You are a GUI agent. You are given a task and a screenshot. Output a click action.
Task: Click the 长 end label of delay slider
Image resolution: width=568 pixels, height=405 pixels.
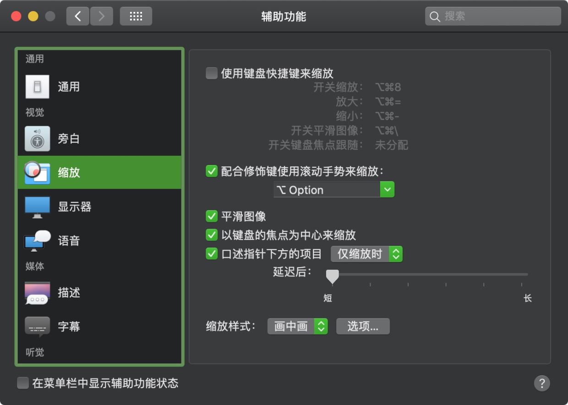[x=528, y=298]
